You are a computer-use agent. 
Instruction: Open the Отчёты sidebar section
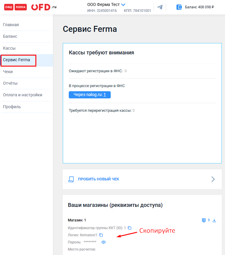point(10,83)
